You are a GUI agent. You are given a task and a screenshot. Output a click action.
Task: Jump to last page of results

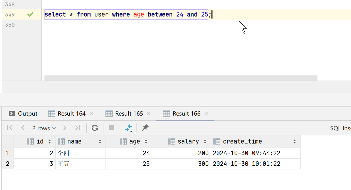(x=78, y=128)
